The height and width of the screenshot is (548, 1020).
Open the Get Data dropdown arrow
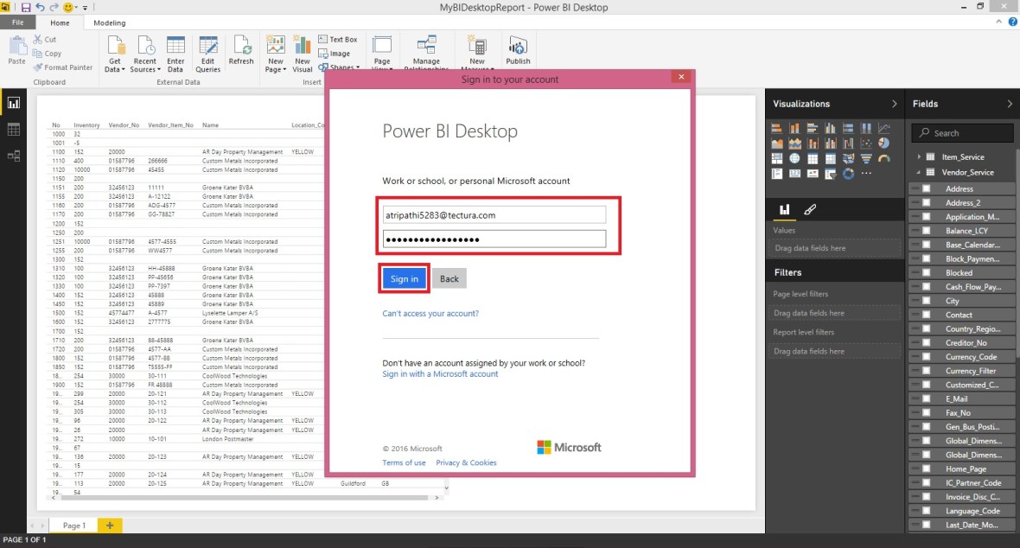click(x=122, y=69)
